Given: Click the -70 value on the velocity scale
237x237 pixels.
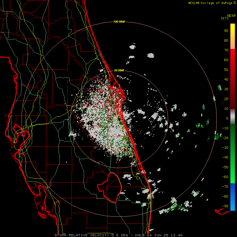Looking at the screenshot, I should point(225,187).
